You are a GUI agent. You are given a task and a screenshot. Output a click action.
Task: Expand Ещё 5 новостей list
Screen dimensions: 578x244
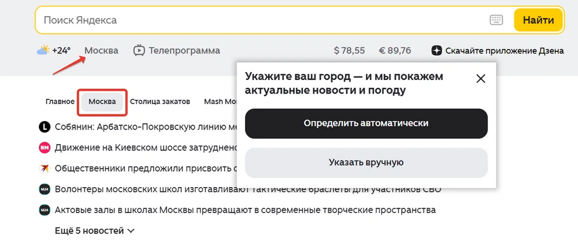point(95,231)
